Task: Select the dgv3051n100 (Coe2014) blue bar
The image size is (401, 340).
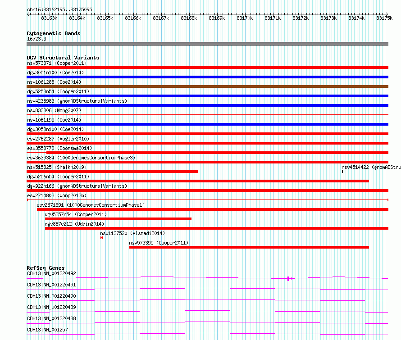Action: (x=207, y=77)
